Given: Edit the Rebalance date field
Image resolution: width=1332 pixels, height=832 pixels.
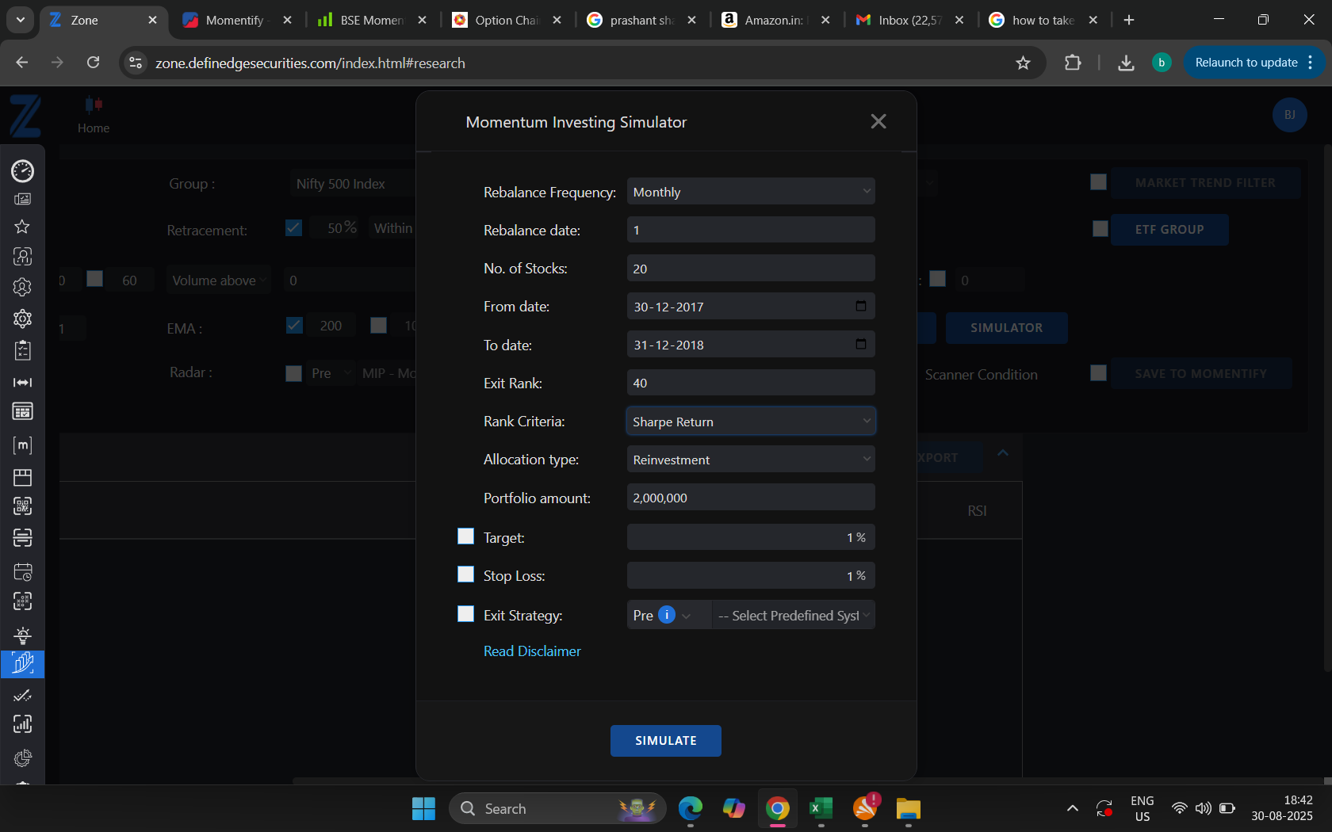Looking at the screenshot, I should (x=751, y=230).
